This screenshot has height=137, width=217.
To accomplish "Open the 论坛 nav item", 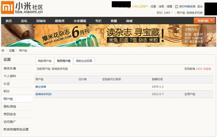I will [24, 21].
